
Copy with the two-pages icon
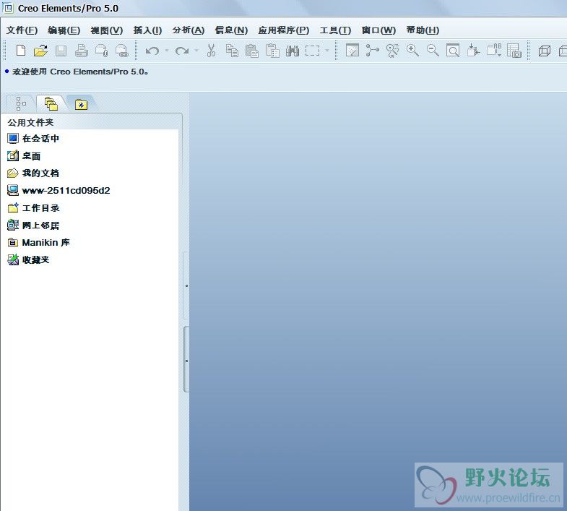tap(232, 51)
